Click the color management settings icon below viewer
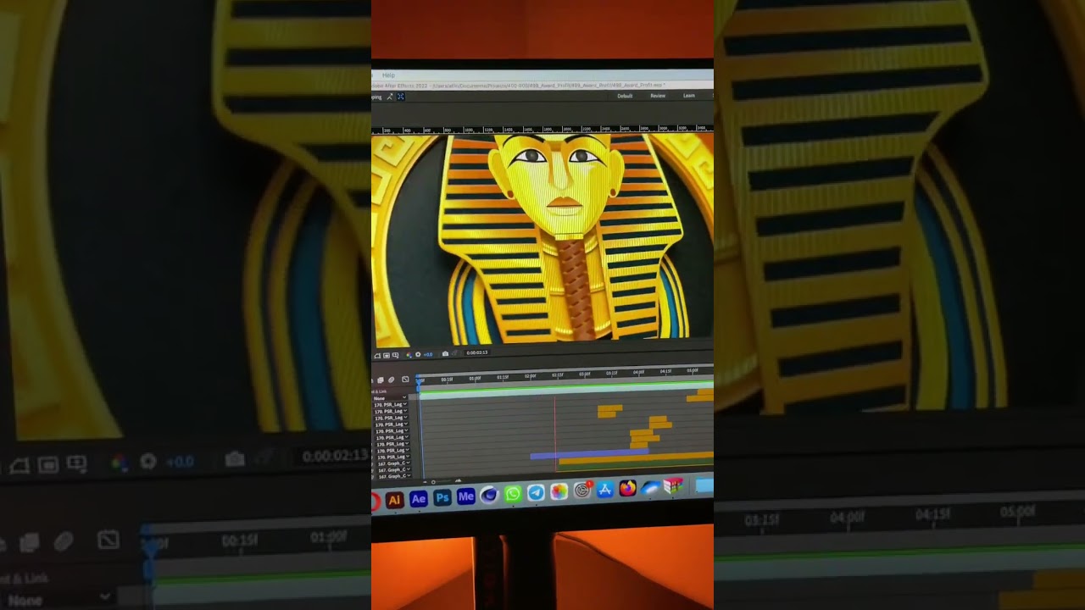The width and height of the screenshot is (1085, 610). (x=409, y=355)
